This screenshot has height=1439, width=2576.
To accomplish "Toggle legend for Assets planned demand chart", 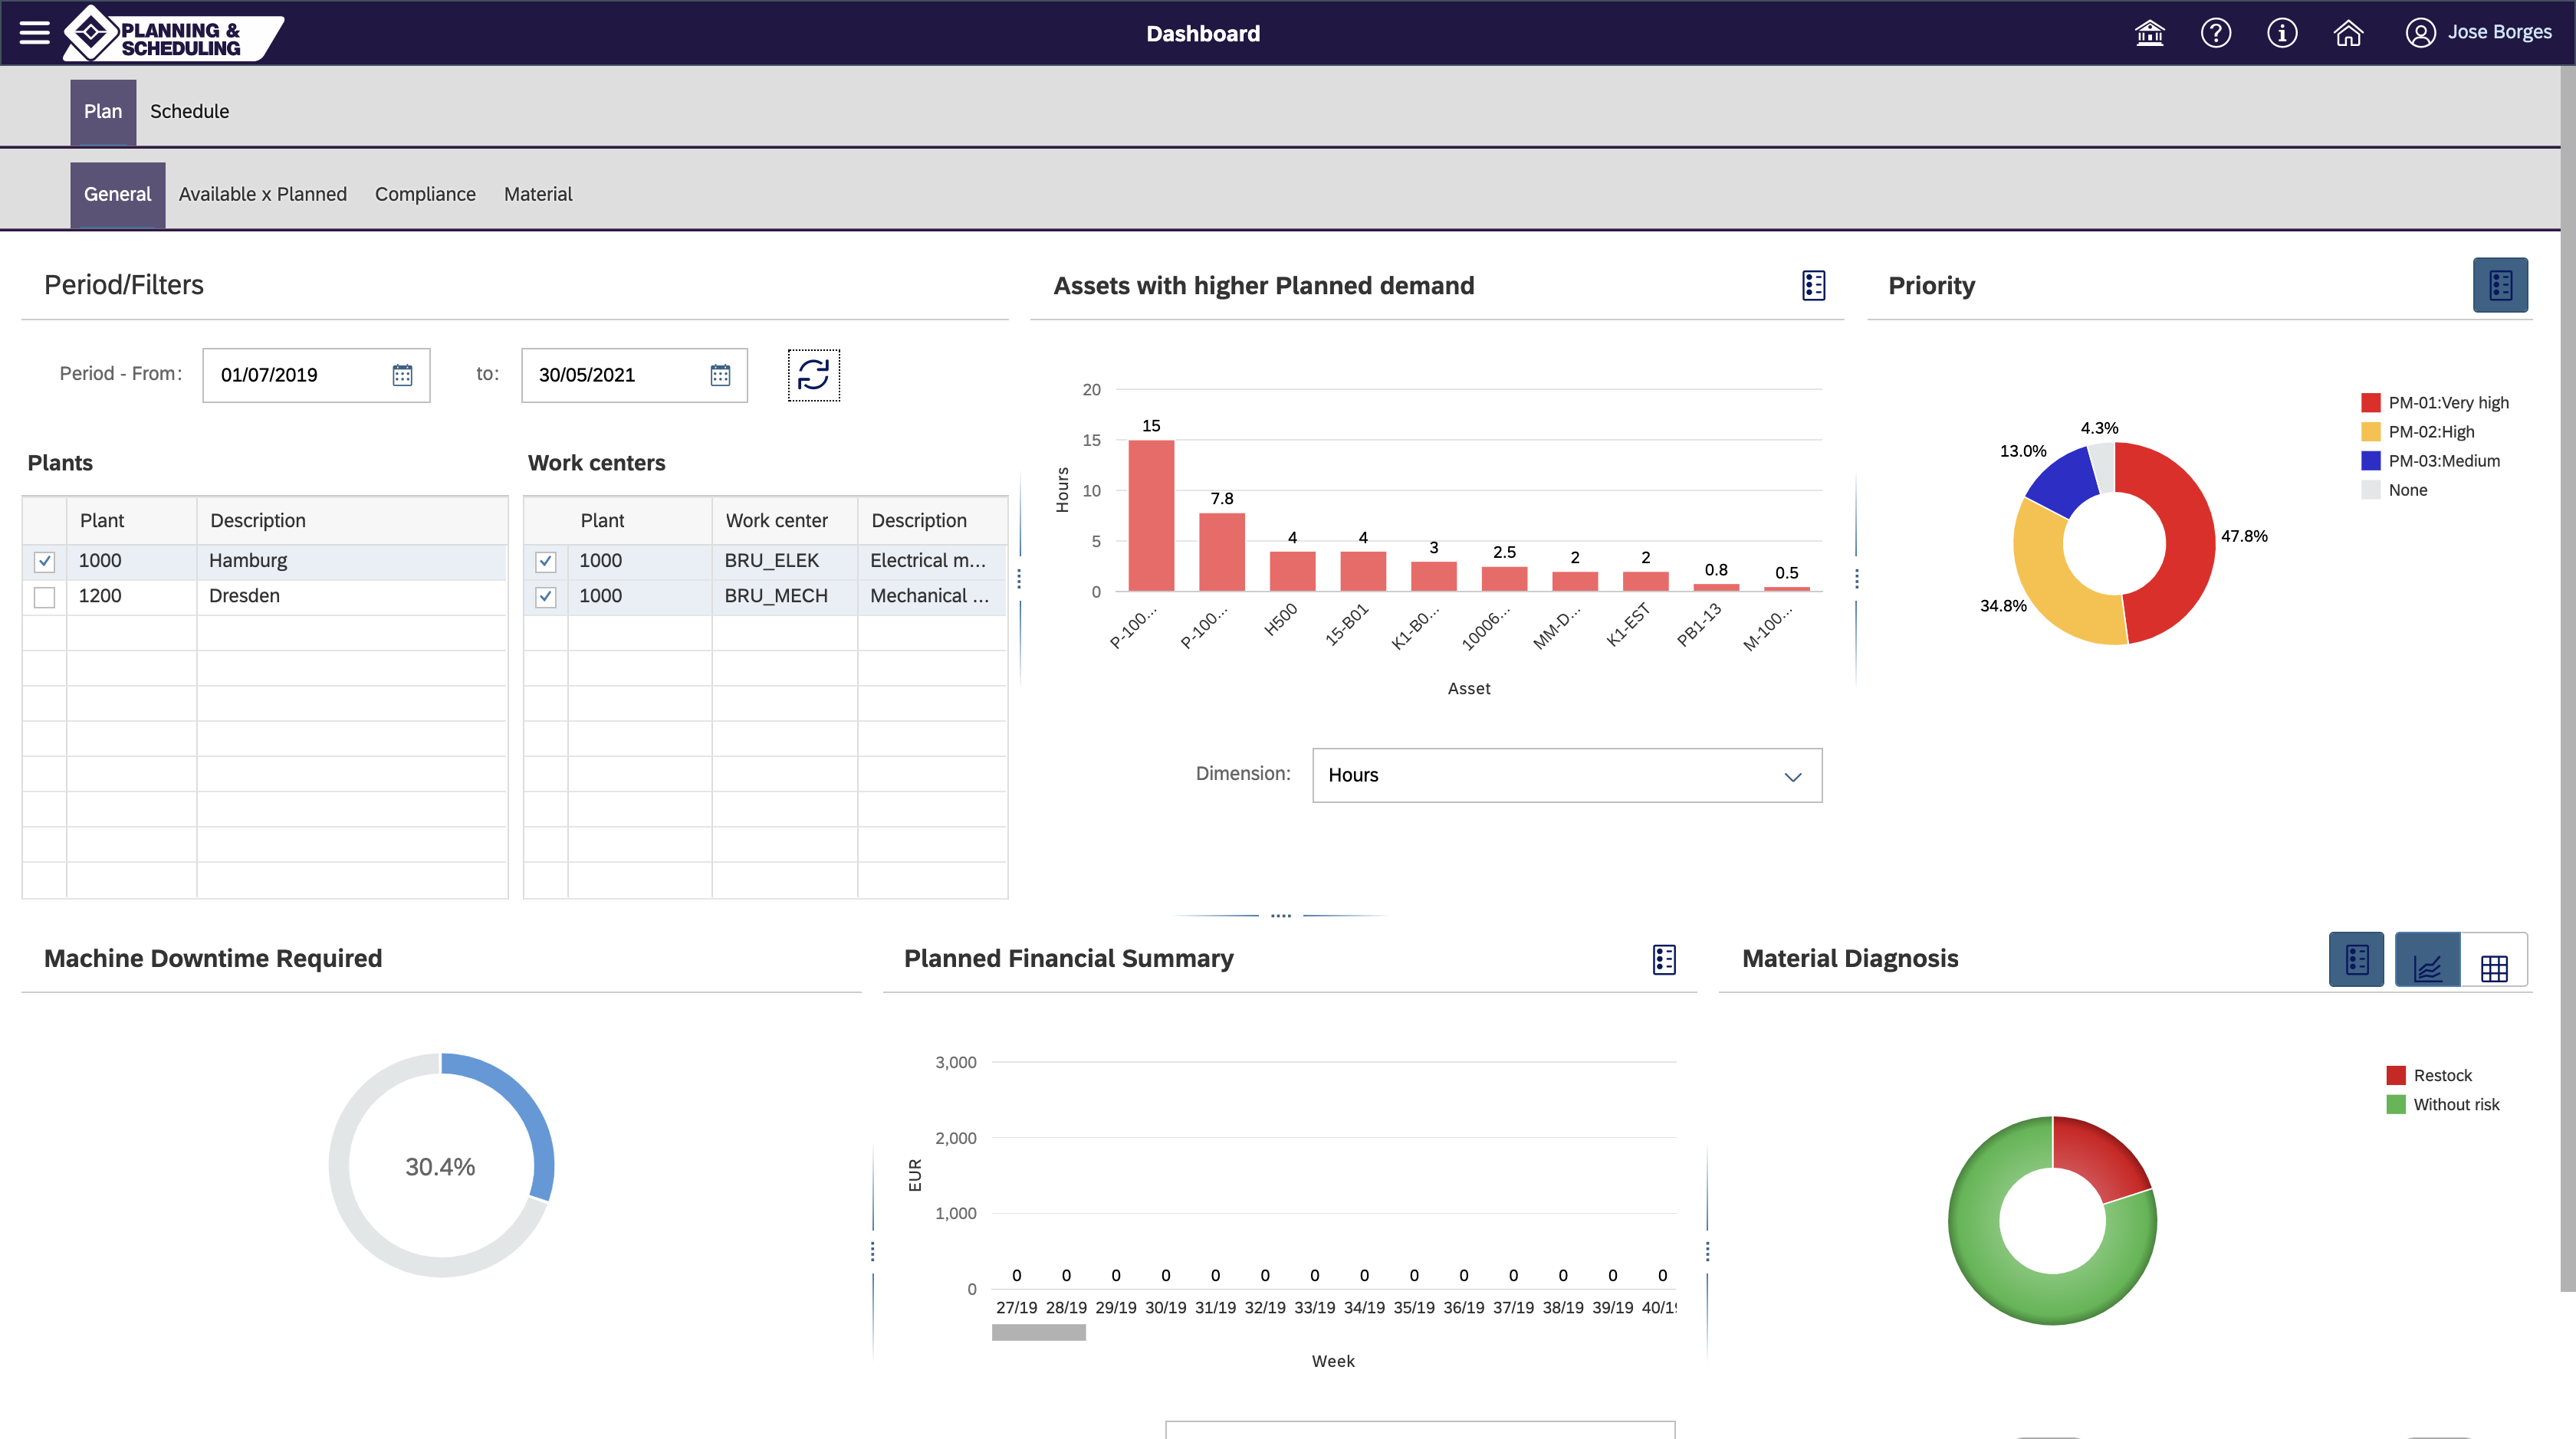I will pyautogui.click(x=1813, y=286).
